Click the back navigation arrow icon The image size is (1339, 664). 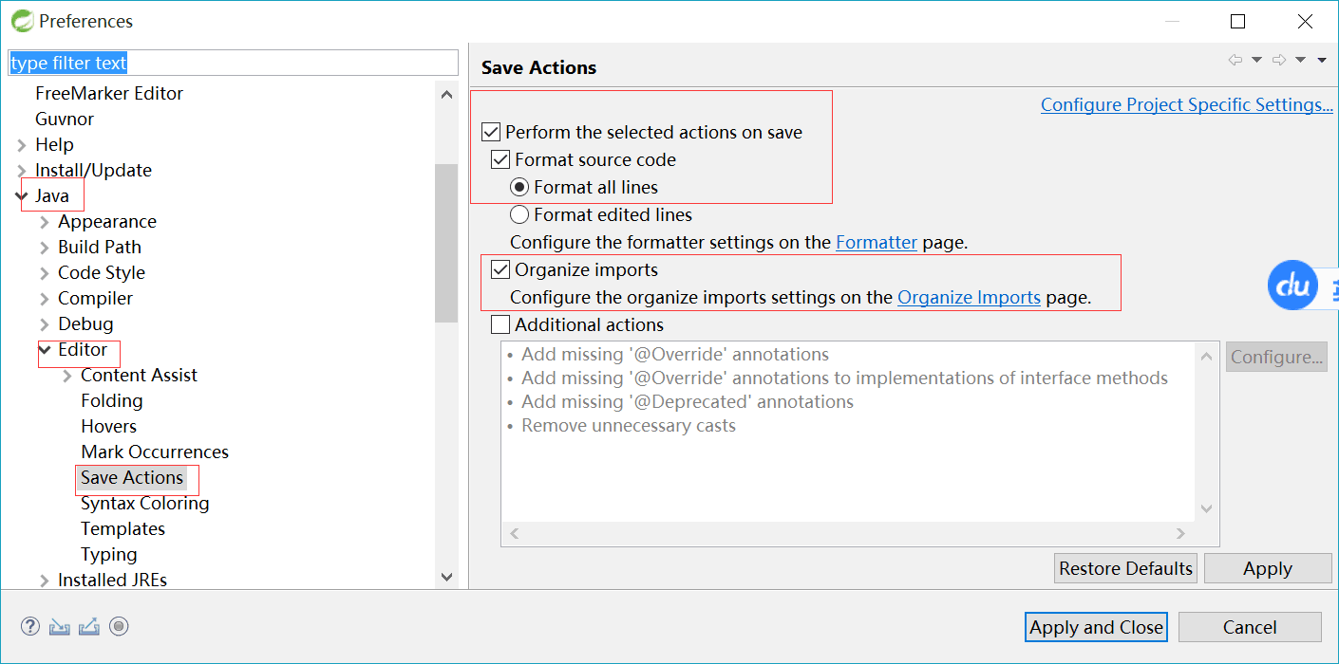tap(1235, 60)
